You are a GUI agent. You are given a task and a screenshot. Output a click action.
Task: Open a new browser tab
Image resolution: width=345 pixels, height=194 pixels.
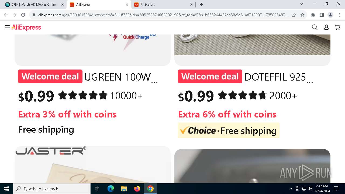pos(202,5)
